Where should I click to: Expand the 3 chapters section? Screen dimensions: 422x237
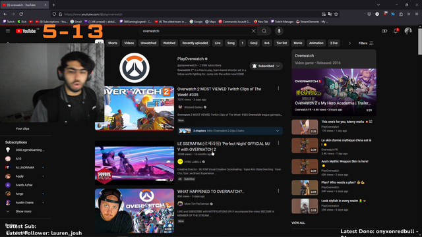pos(230,131)
